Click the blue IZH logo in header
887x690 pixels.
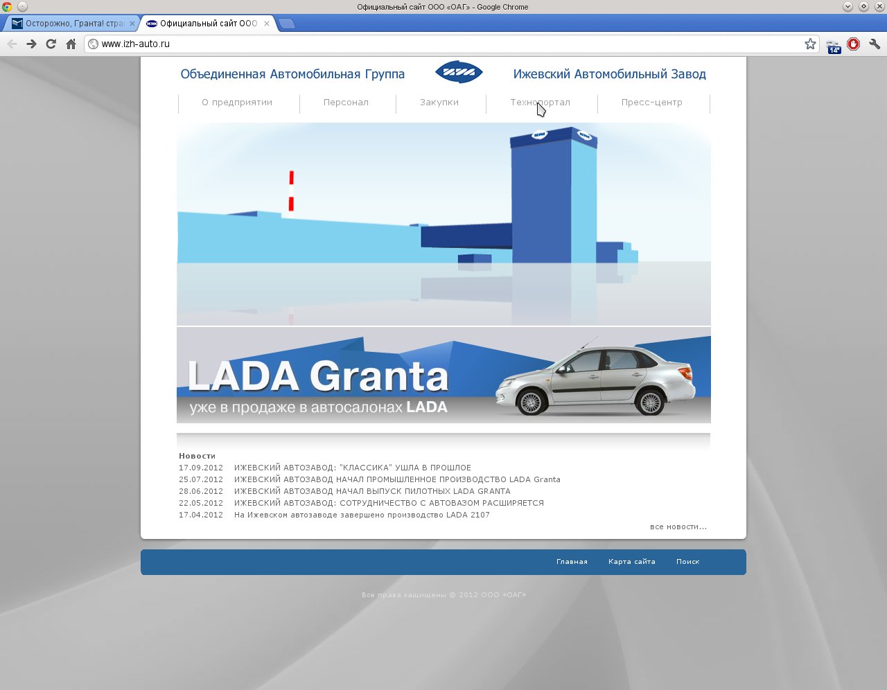click(x=459, y=72)
